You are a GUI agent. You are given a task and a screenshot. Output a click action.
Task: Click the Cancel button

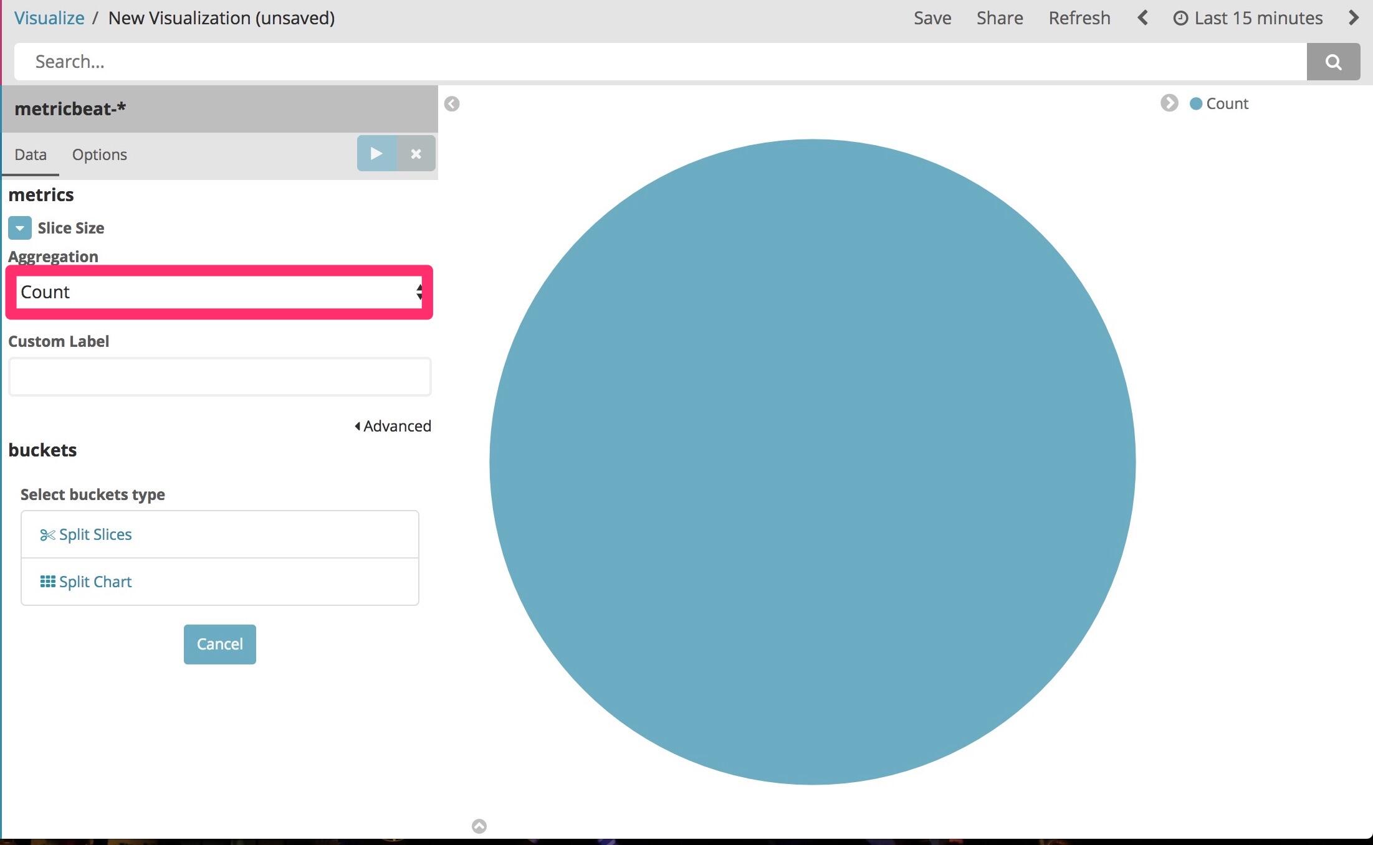[219, 644]
